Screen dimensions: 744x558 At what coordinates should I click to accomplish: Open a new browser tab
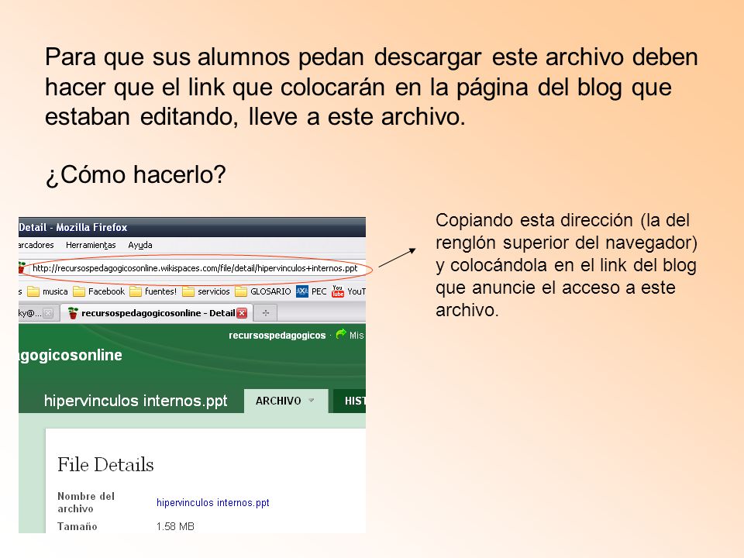click(265, 313)
